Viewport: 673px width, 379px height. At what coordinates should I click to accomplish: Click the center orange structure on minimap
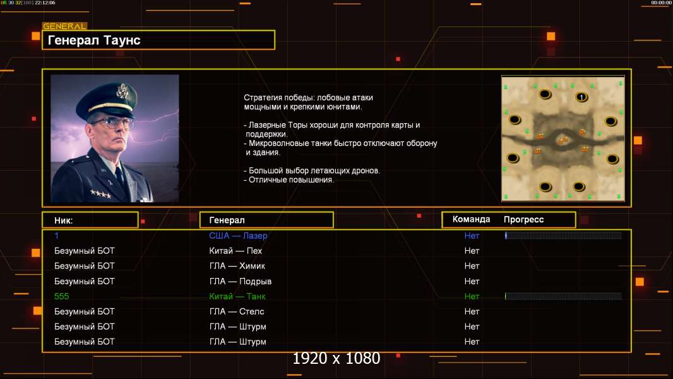coord(562,141)
